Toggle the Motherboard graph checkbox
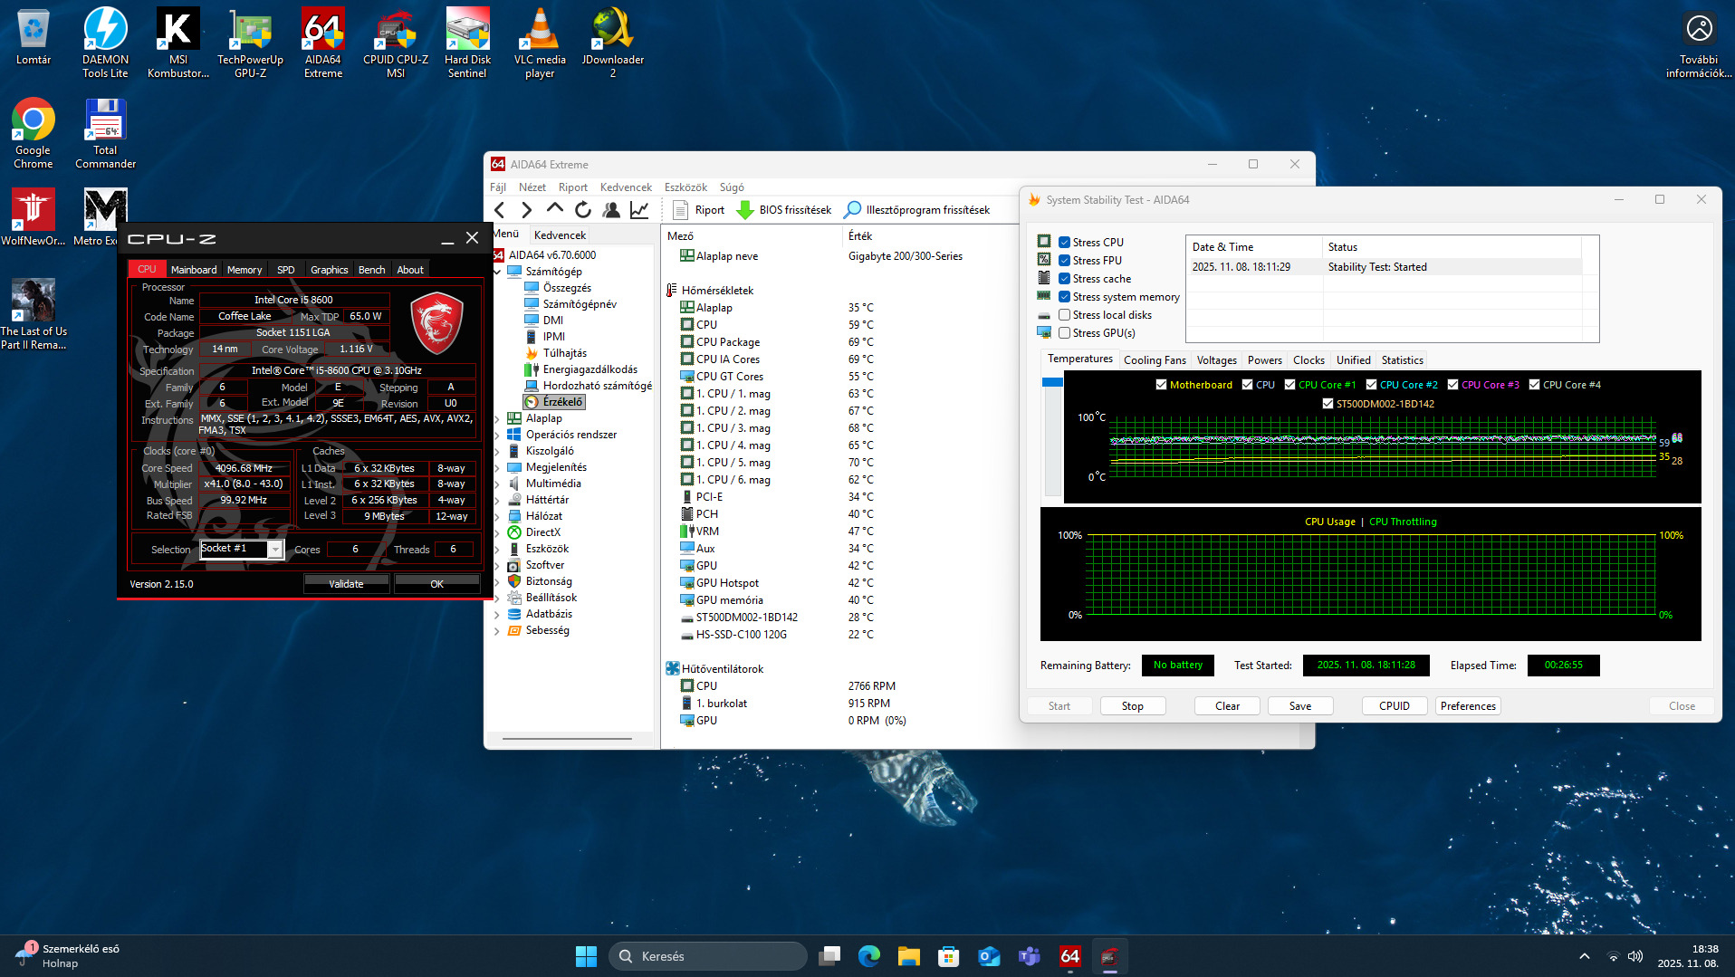Screen dimensions: 1735x977 tap(1161, 385)
